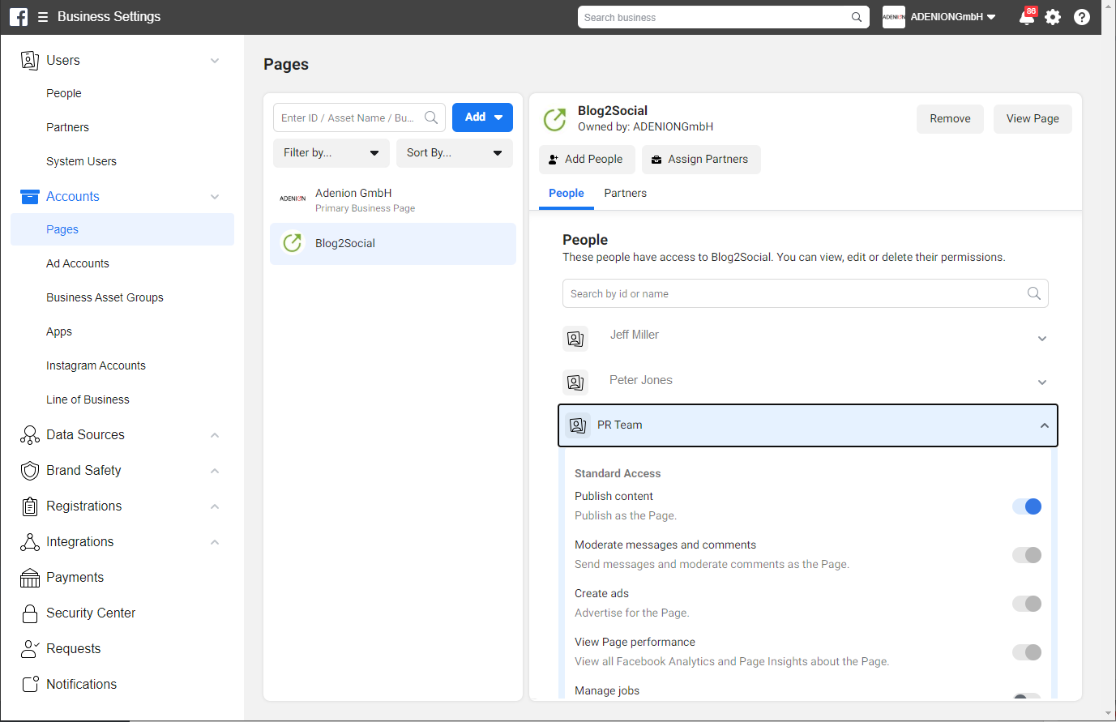Open Apps in the sidebar
The width and height of the screenshot is (1116, 722).
(59, 331)
